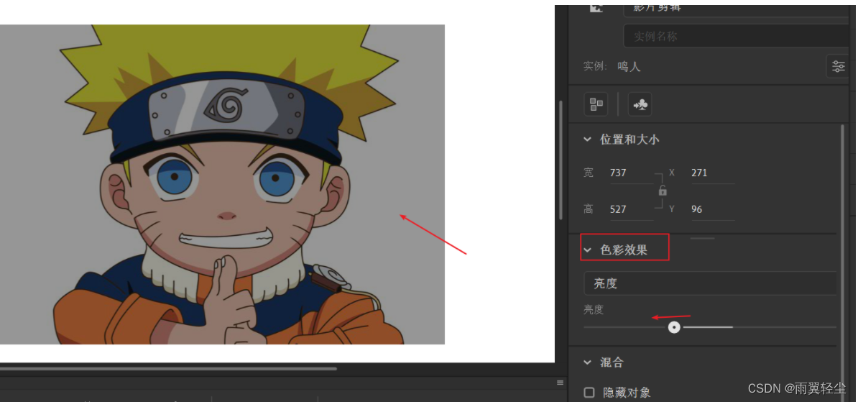The image size is (858, 402).
Task: Click the movie clip type icon at the panel top
Action: pos(596,8)
